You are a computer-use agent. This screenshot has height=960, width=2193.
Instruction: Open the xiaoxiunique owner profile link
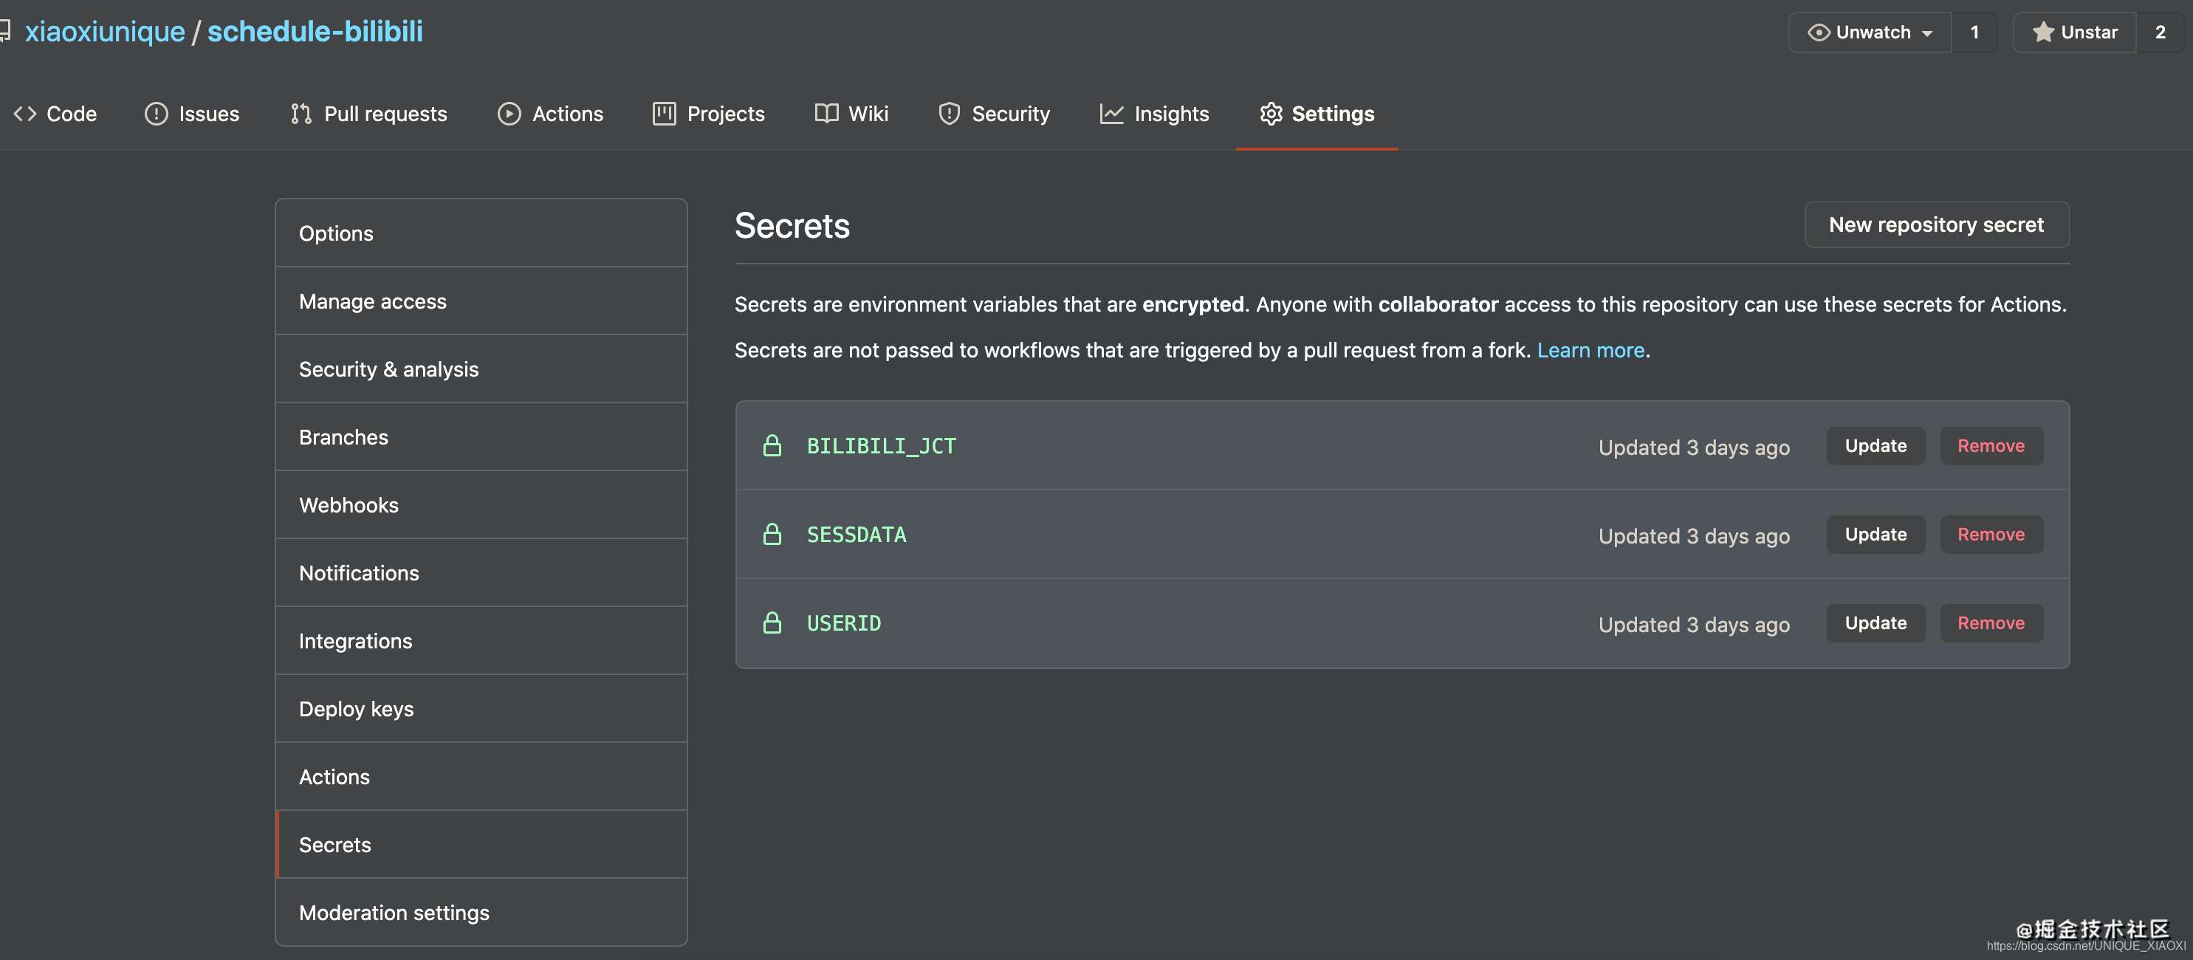click(105, 32)
